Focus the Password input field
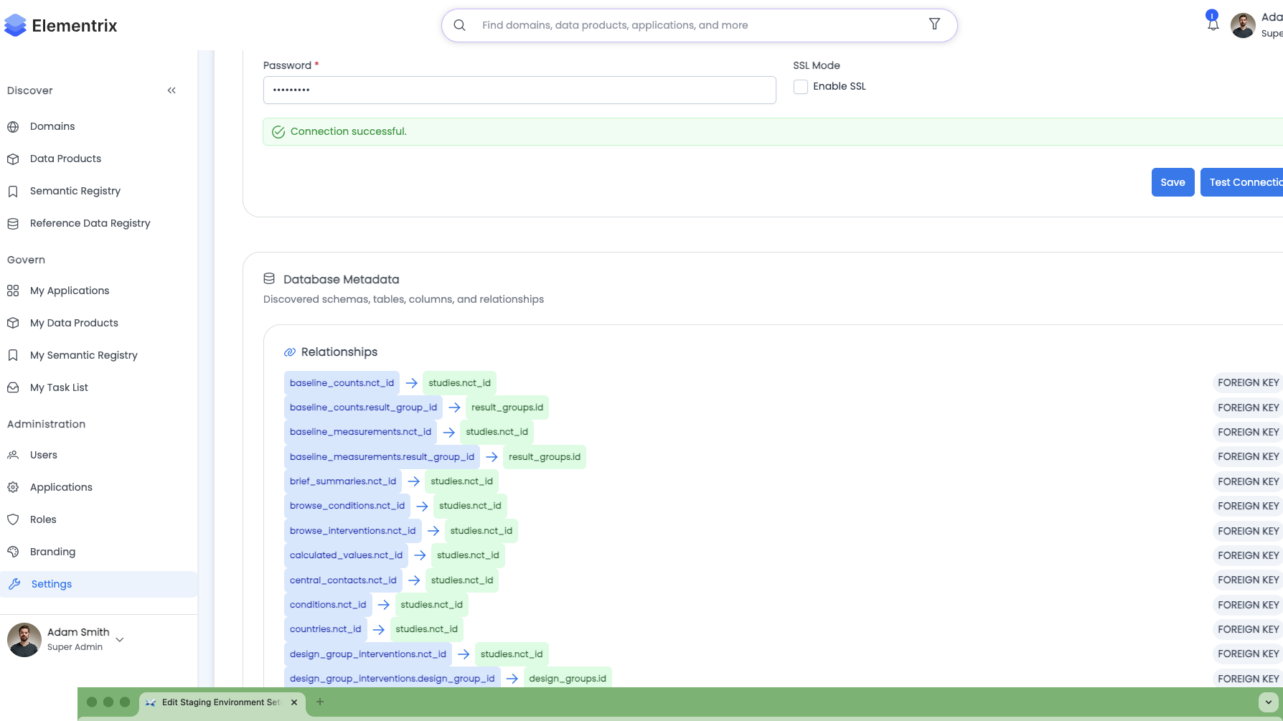This screenshot has height=721, width=1283. [x=519, y=90]
